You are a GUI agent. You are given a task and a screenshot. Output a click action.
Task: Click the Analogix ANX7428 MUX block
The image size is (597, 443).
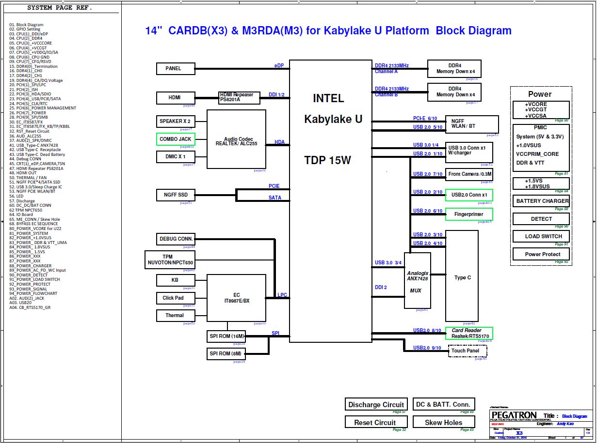pos(418,280)
